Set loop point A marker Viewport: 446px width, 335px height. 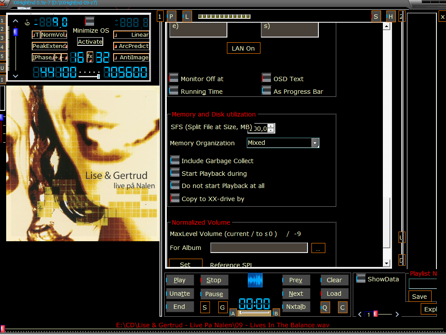[233, 313]
